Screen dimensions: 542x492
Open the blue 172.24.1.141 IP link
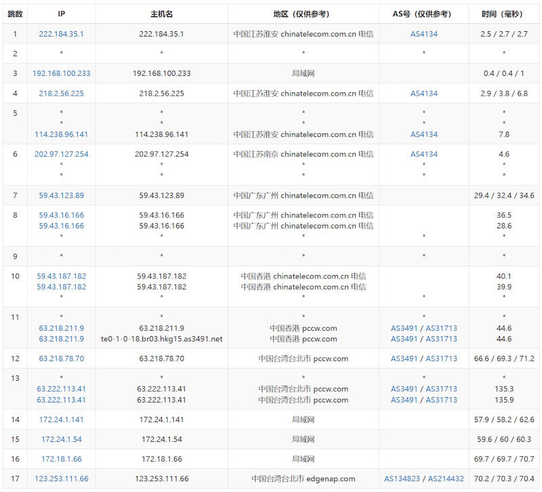[x=61, y=419]
